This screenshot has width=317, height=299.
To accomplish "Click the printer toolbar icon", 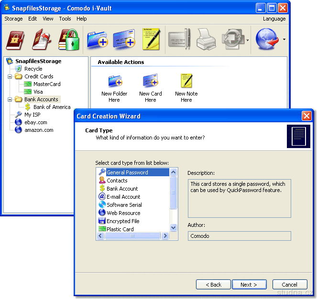I will pos(207,39).
